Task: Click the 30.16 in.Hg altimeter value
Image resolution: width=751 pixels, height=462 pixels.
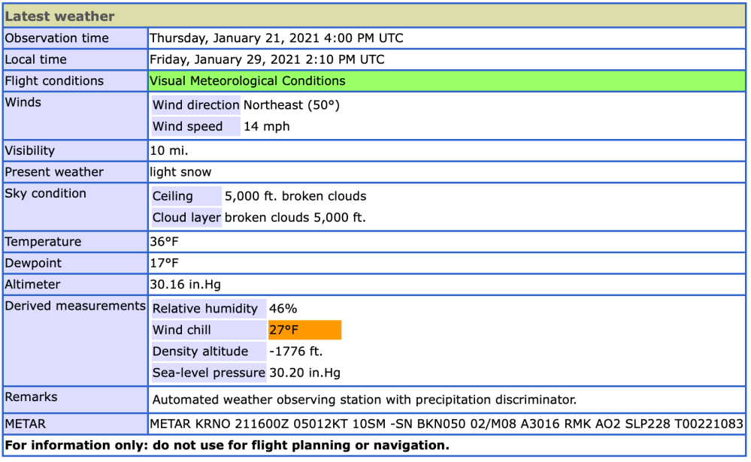Action: (x=185, y=285)
